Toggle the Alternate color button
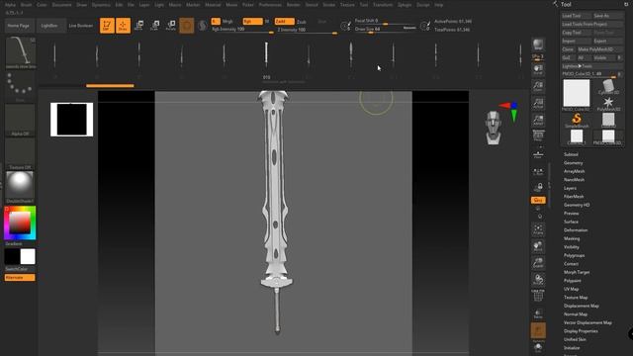633x356 pixels. 20,278
